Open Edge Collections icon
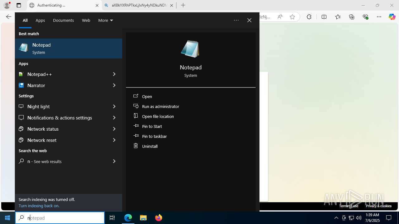 point(352,17)
